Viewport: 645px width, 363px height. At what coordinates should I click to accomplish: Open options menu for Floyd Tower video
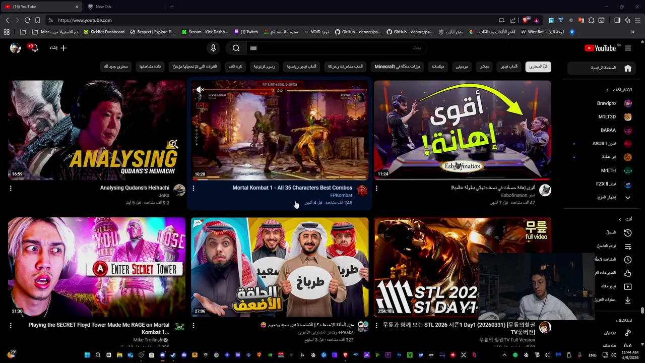click(x=11, y=326)
